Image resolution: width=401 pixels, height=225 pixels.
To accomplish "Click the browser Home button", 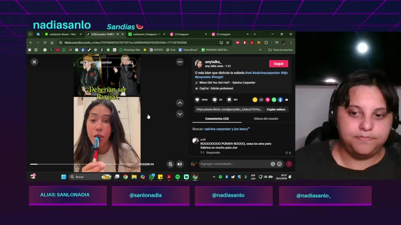I will tap(52, 42).
